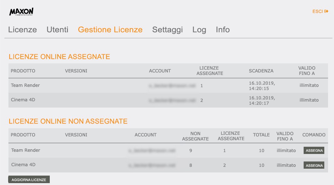Click the NON ASSEGNATE column header
The image size is (334, 185).
tap(195, 136)
